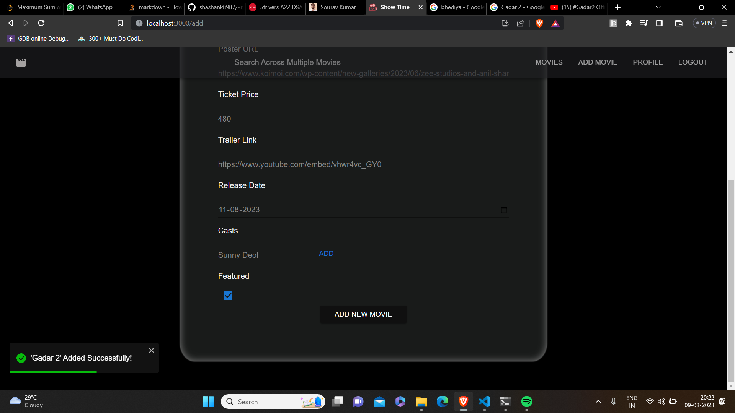Open the browser extensions puzzle icon
Viewport: 735px width, 413px height.
pos(629,23)
